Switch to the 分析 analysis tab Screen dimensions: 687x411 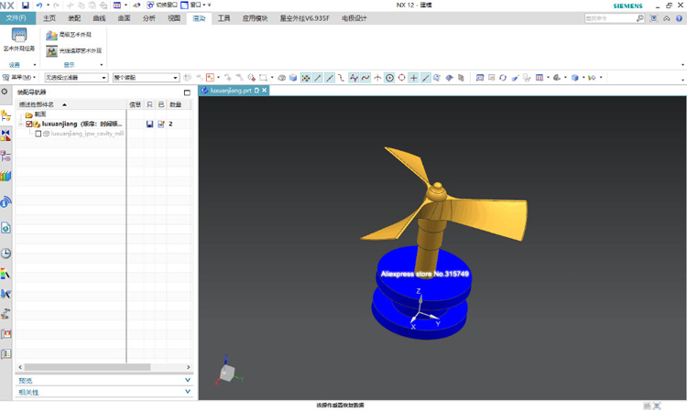point(149,18)
